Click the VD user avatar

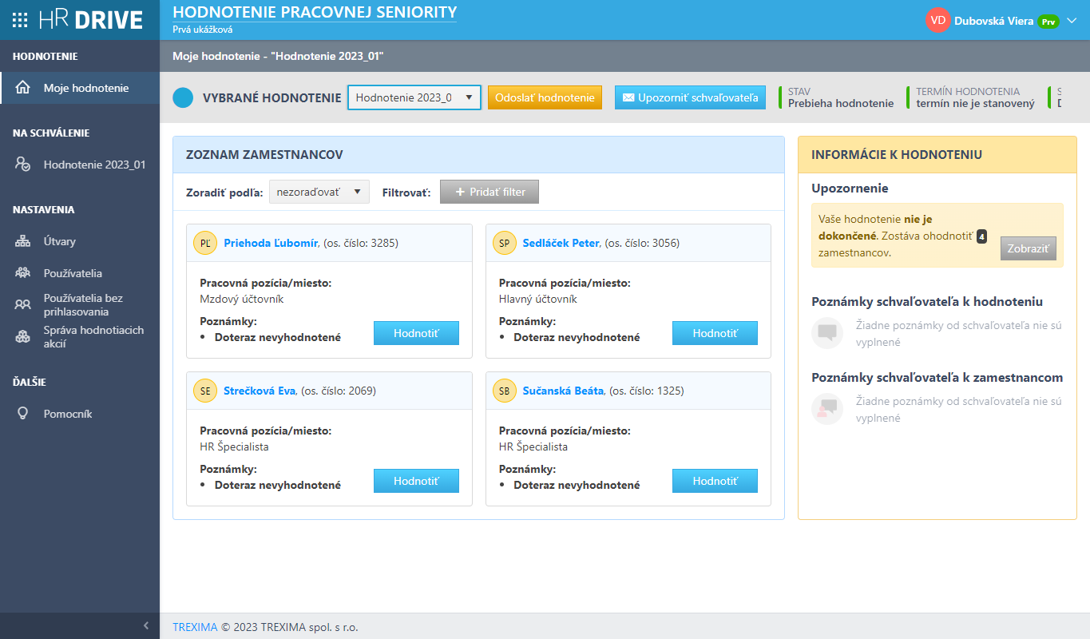[937, 21]
